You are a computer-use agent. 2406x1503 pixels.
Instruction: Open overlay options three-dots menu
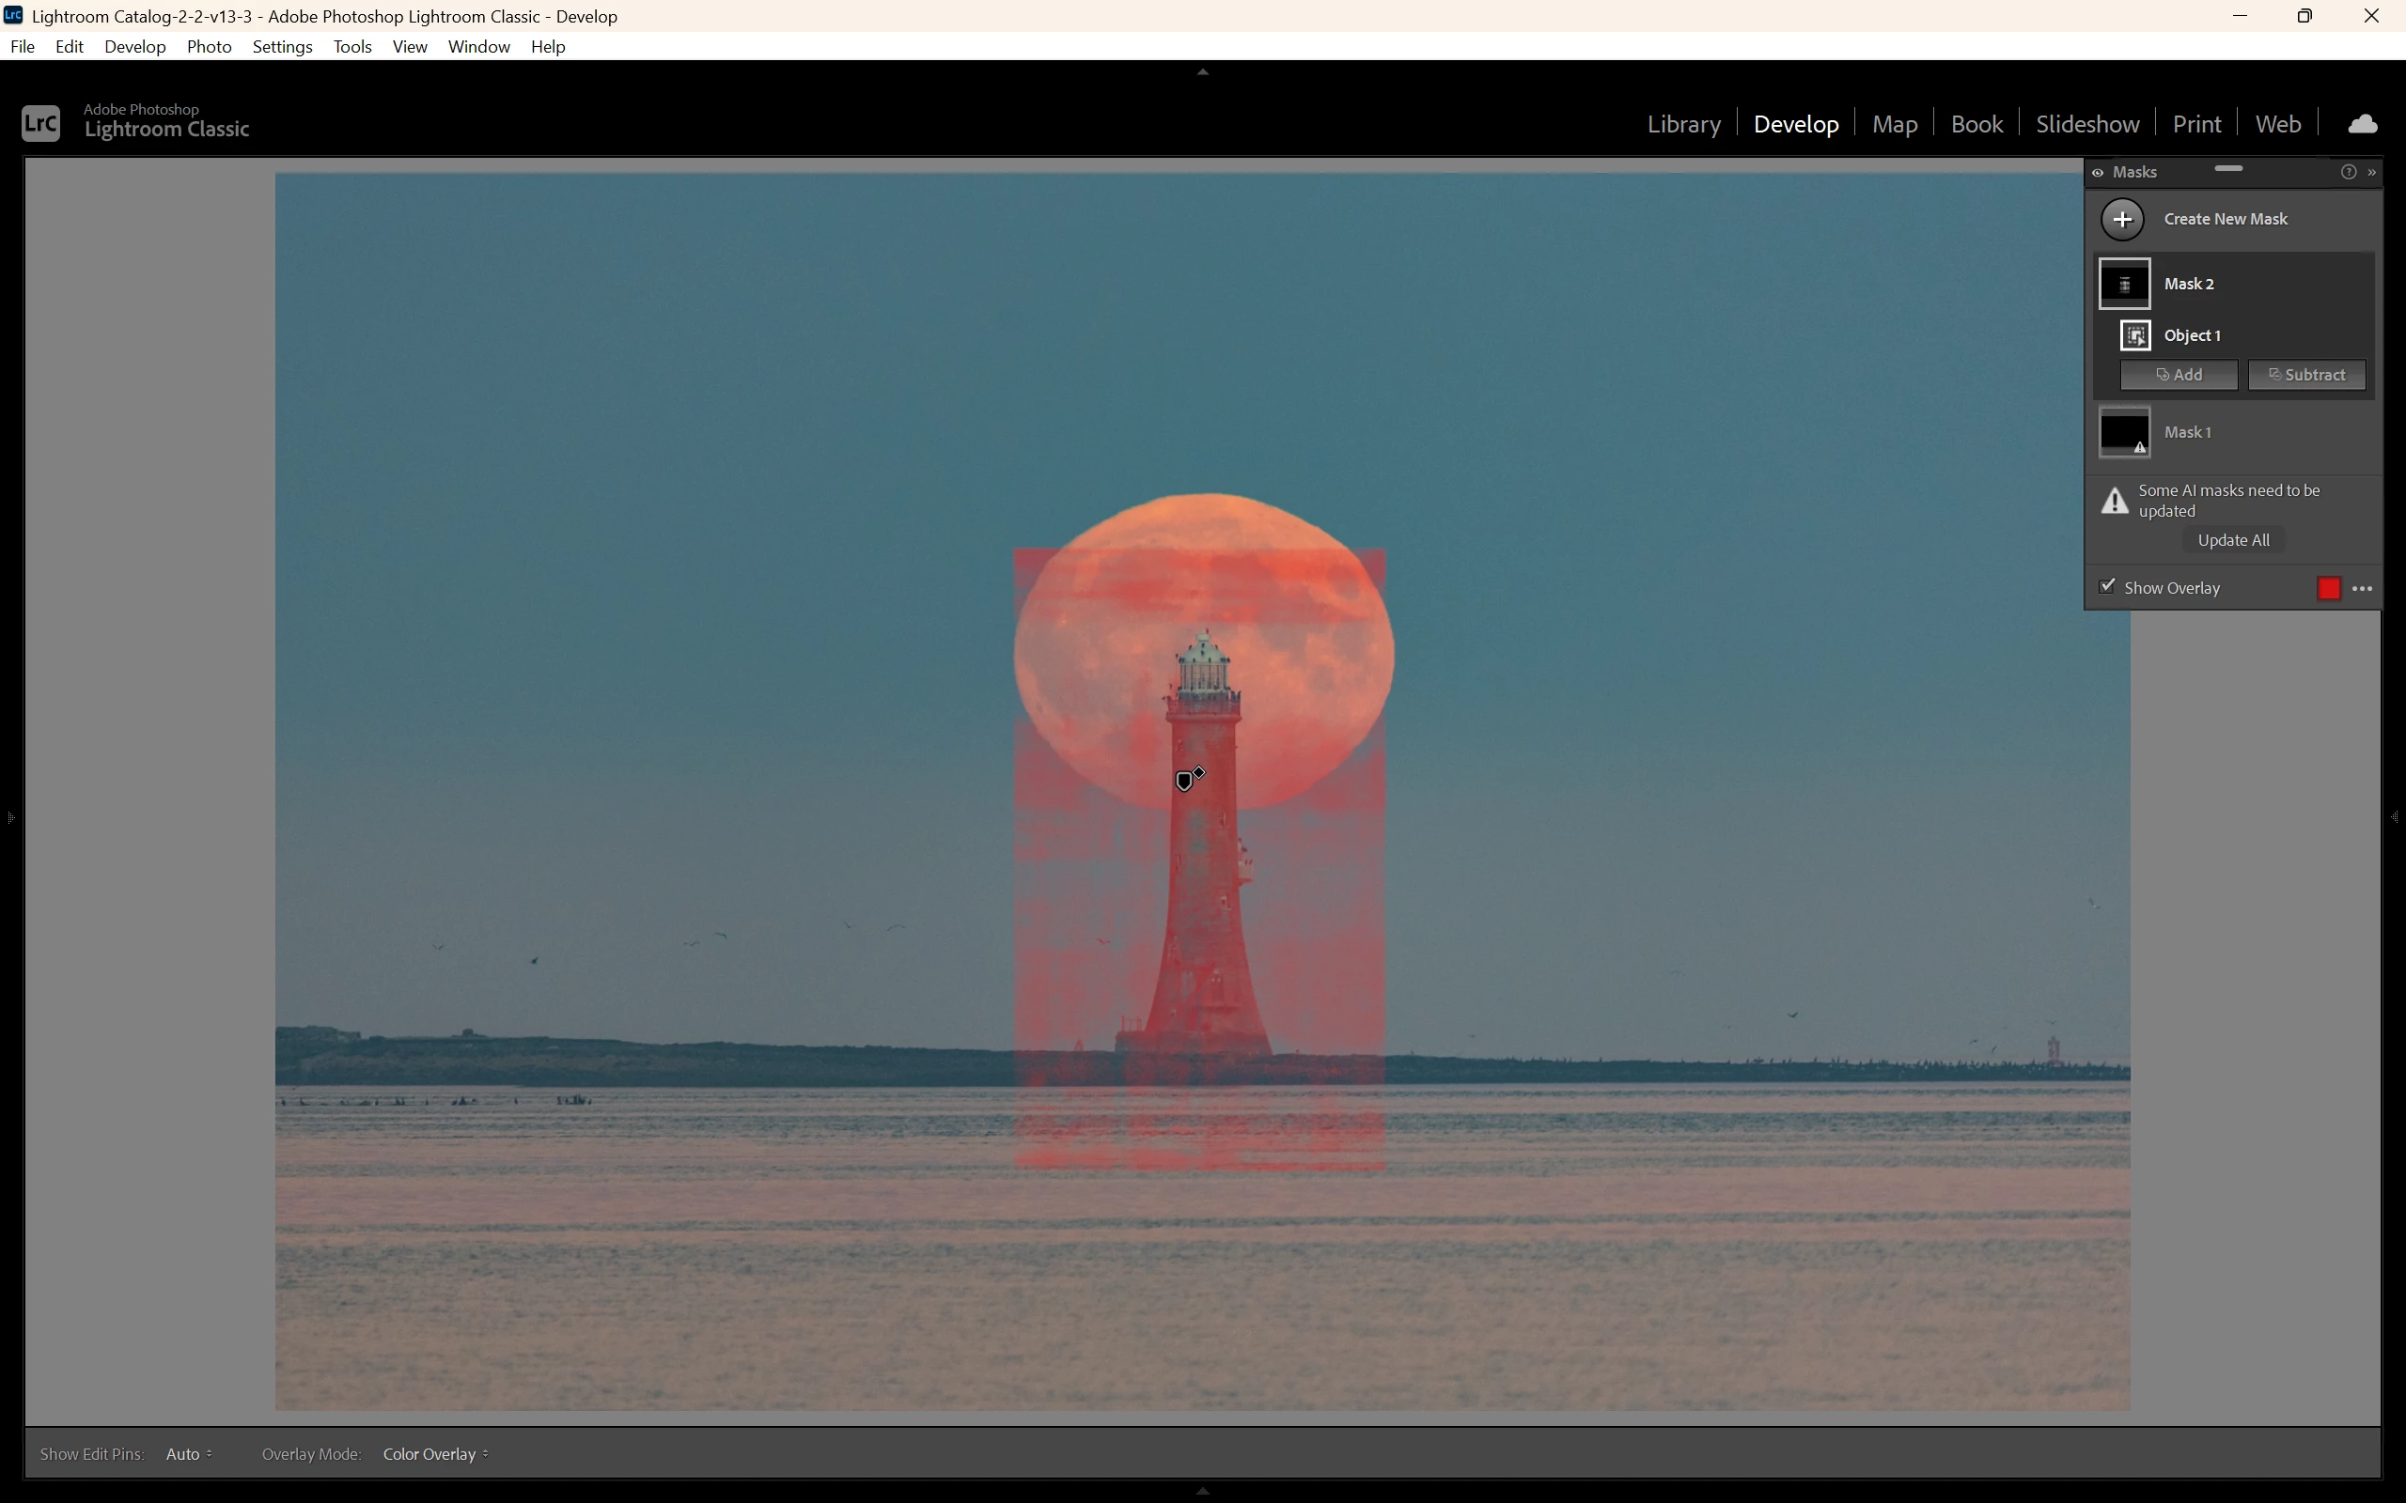click(x=2362, y=590)
